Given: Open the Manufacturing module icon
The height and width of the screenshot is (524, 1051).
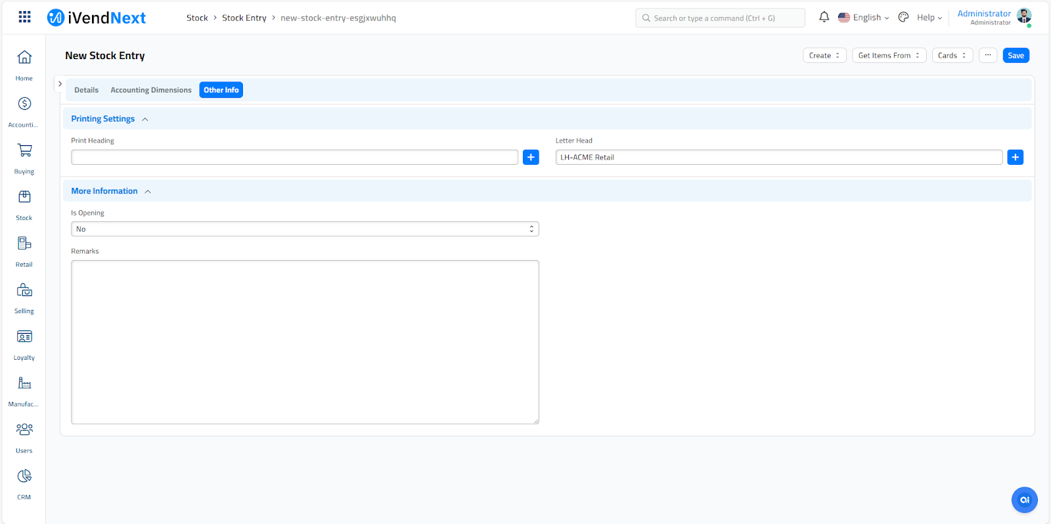Looking at the screenshot, I should (x=24, y=383).
